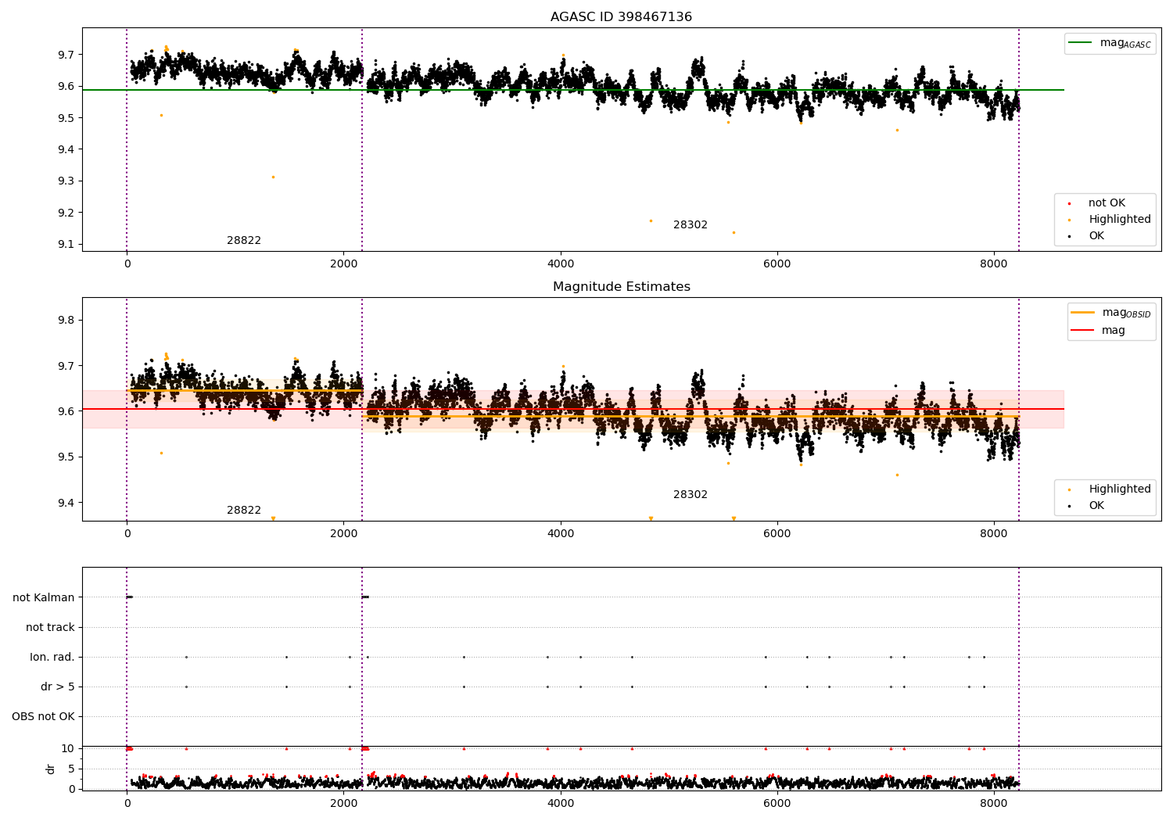This screenshot has width=1173, height=821.
Task: Click the 'not Kalman' row label
Action: point(44,598)
